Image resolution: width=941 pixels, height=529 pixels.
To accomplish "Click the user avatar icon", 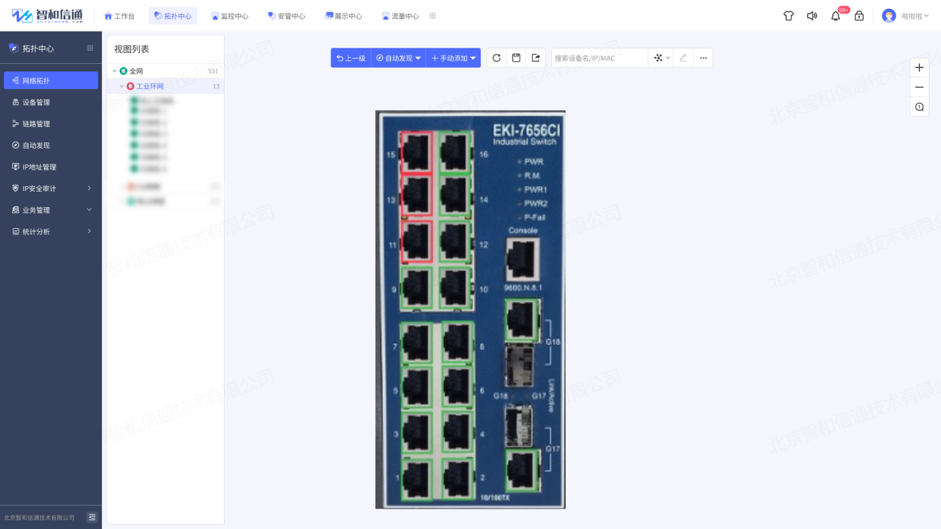I will point(889,16).
